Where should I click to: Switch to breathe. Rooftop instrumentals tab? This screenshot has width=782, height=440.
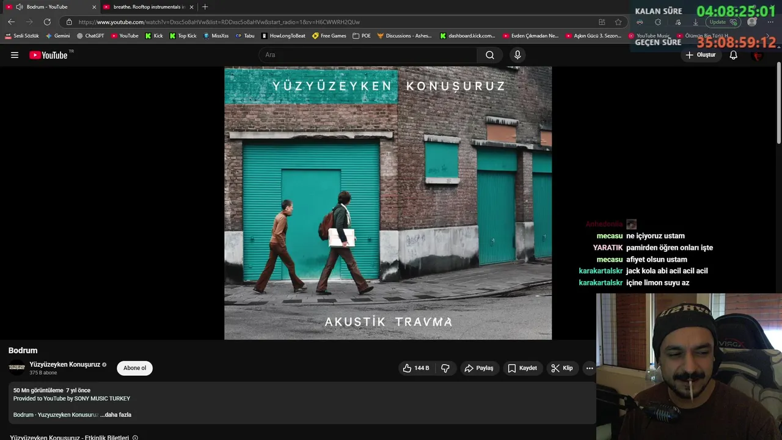tap(148, 7)
